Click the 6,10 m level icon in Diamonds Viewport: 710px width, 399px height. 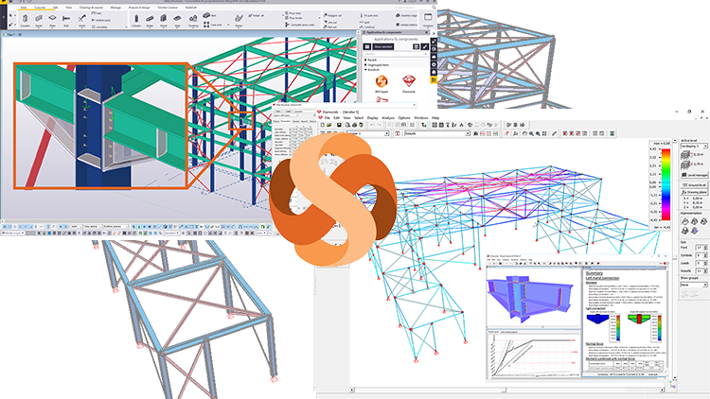coord(686,155)
